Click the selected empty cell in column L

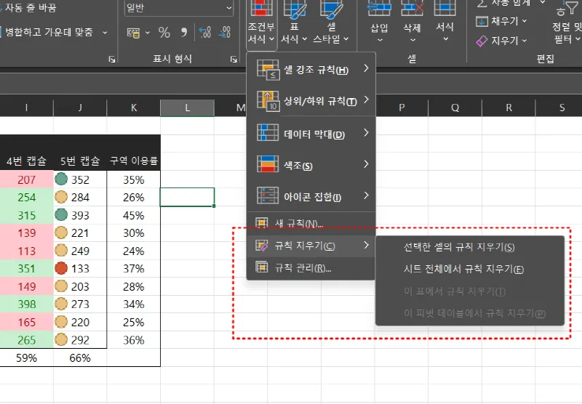[187, 197]
